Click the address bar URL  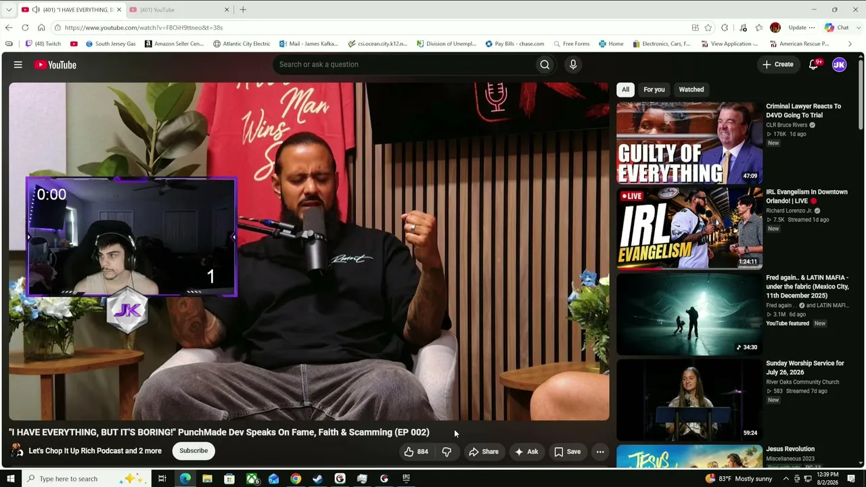143,28
